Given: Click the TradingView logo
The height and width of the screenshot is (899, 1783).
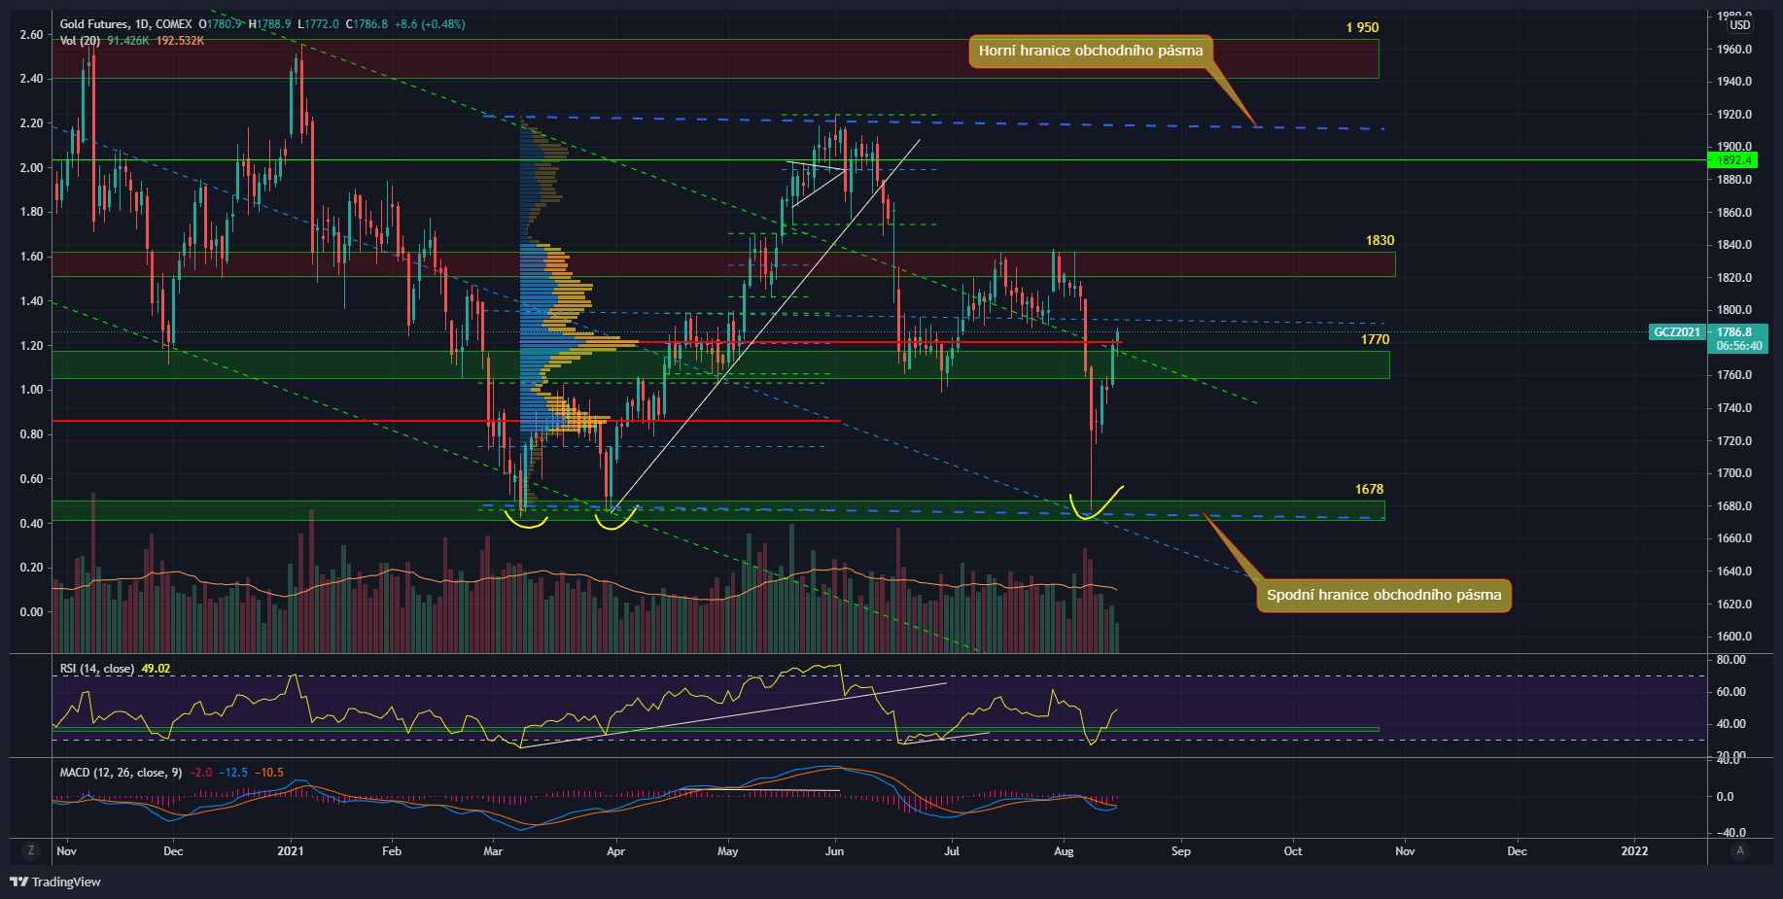Looking at the screenshot, I should click(x=55, y=882).
